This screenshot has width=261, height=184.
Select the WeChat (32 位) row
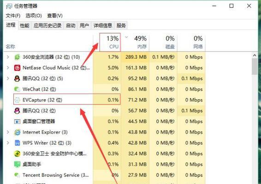(x=104, y=89)
